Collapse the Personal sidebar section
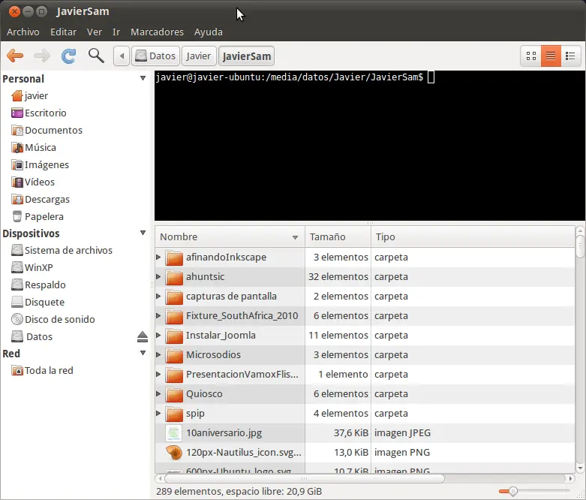Screen dimensions: 586x500 [143, 79]
